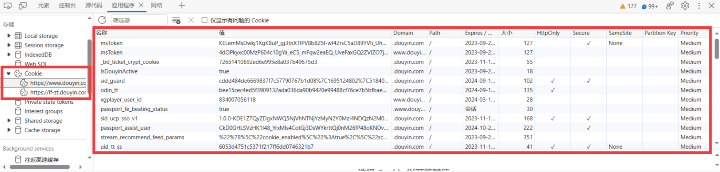
Task: Select Shared storage item
Action: tap(43, 121)
